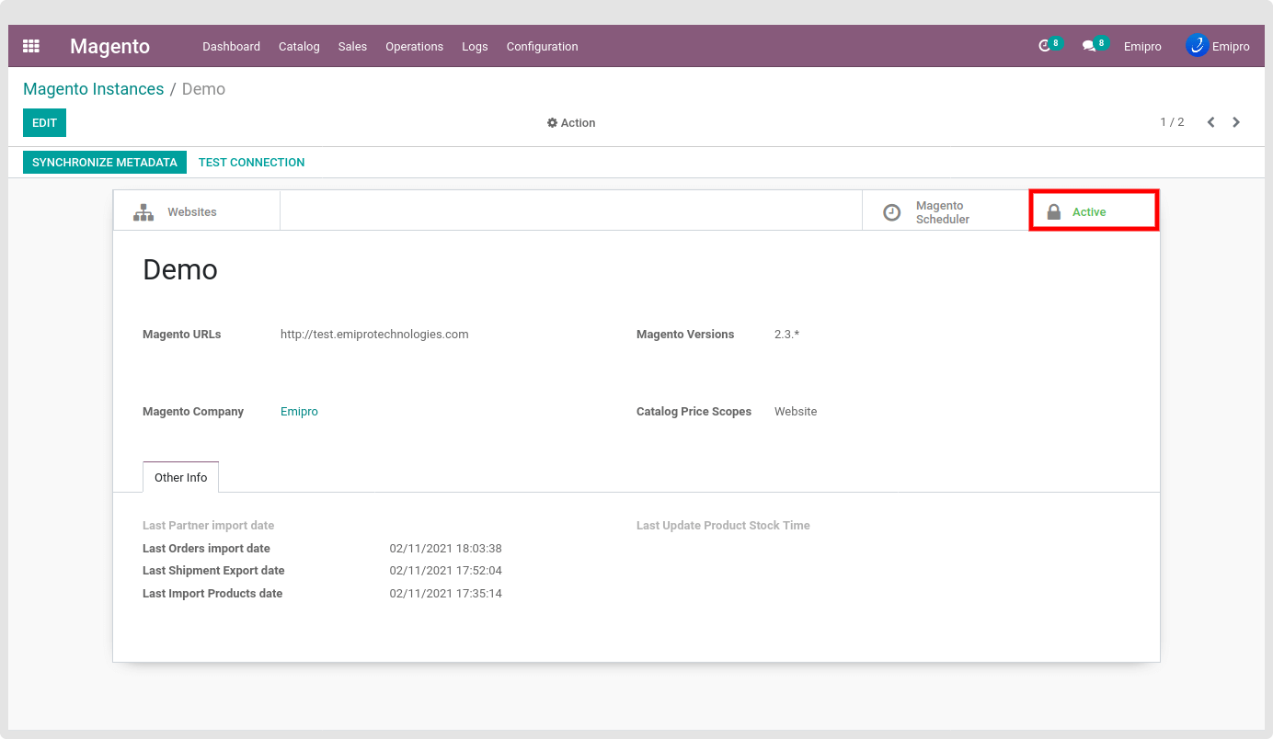The width and height of the screenshot is (1273, 739).
Task: Open the Dashboard menu
Action: (x=231, y=47)
